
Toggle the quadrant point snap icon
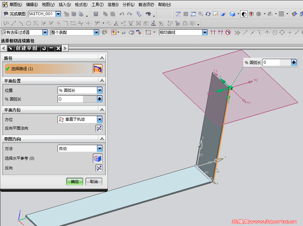[282, 33]
